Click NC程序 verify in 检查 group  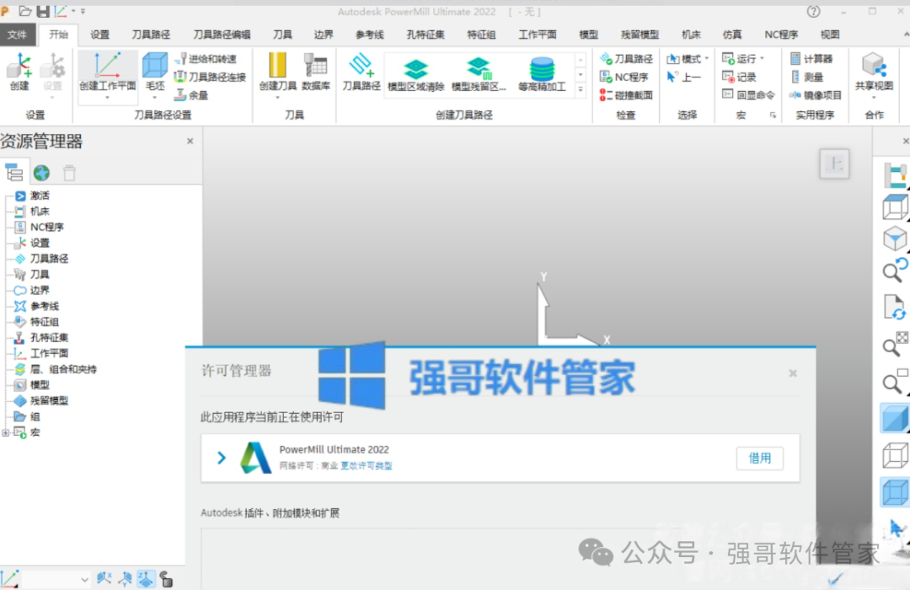coord(624,77)
